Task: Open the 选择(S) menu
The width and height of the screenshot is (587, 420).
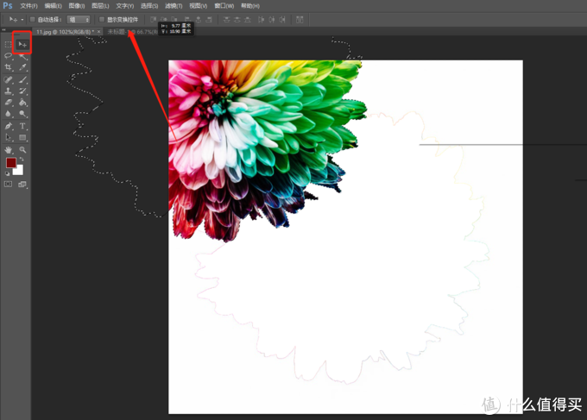Action: point(149,6)
